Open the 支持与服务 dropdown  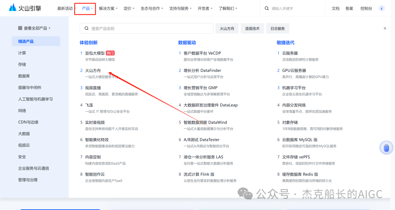point(180,8)
